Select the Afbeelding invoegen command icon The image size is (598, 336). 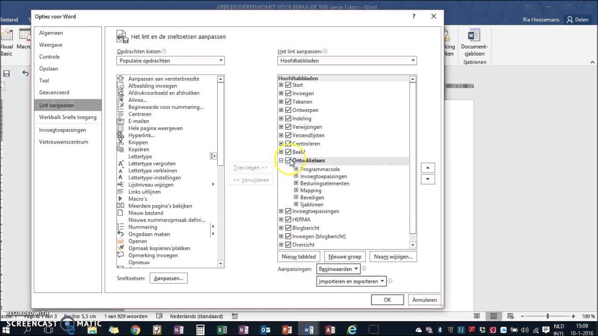pos(121,86)
